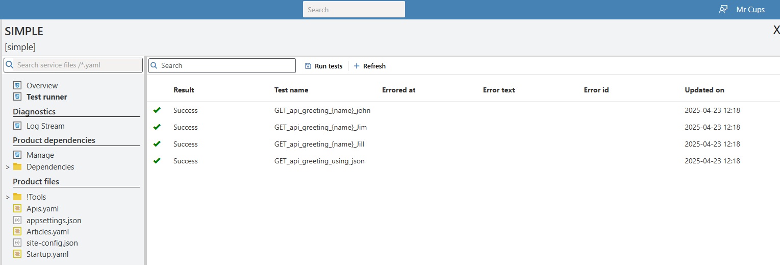Click the Startup.yaml file icon
The width and height of the screenshot is (780, 265).
pos(17,254)
